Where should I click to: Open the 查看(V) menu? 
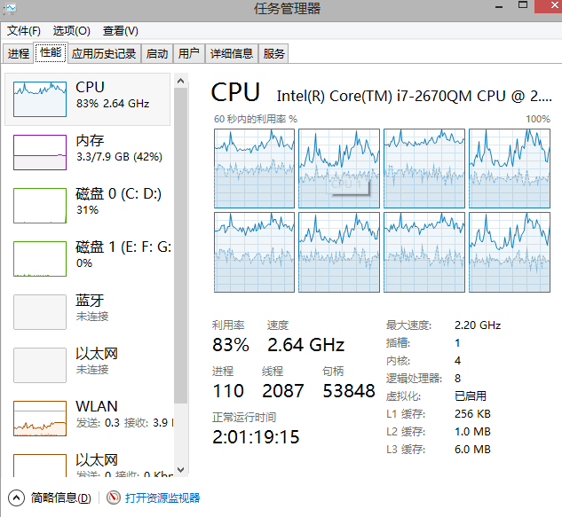point(120,31)
